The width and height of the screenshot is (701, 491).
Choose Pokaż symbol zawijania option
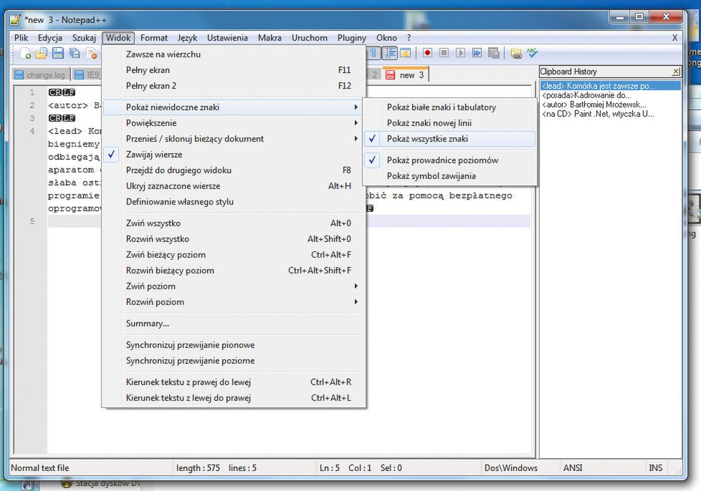[x=431, y=176]
